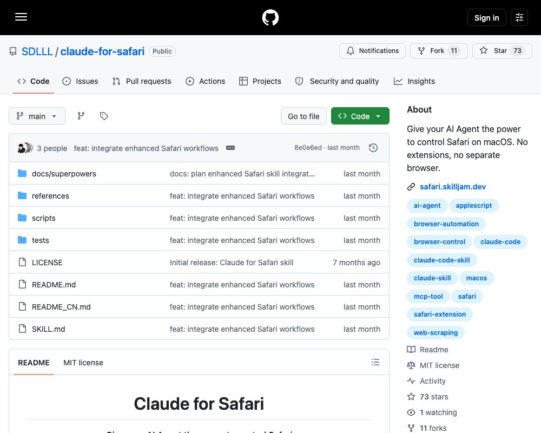541x433 pixels.
Task: Select the README tab
Action: tap(34, 363)
